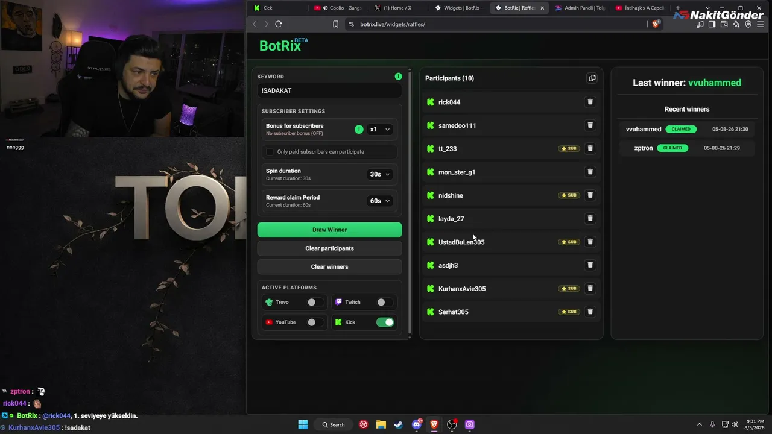Screen dimensions: 772x434
Task: Click SUB badge next to nidshine
Action: pos(569,195)
